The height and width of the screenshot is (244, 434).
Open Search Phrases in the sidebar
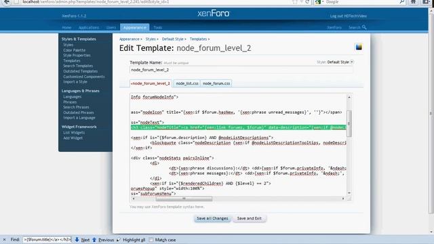pos(76,107)
